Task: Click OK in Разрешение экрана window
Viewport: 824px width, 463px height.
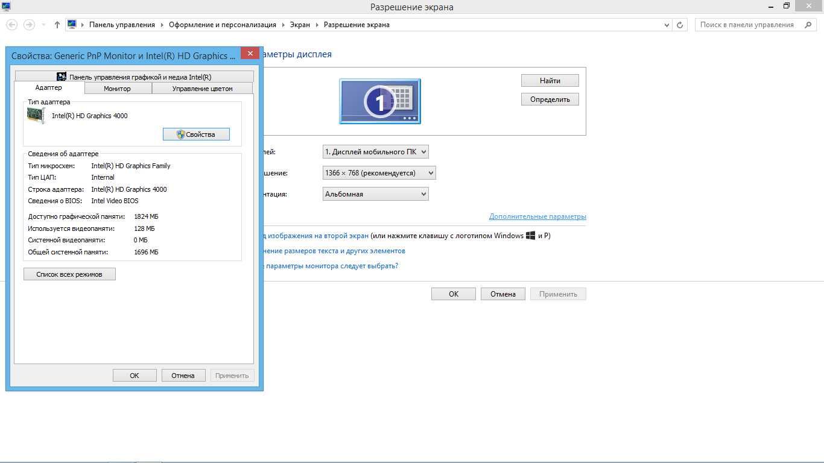Action: [454, 294]
